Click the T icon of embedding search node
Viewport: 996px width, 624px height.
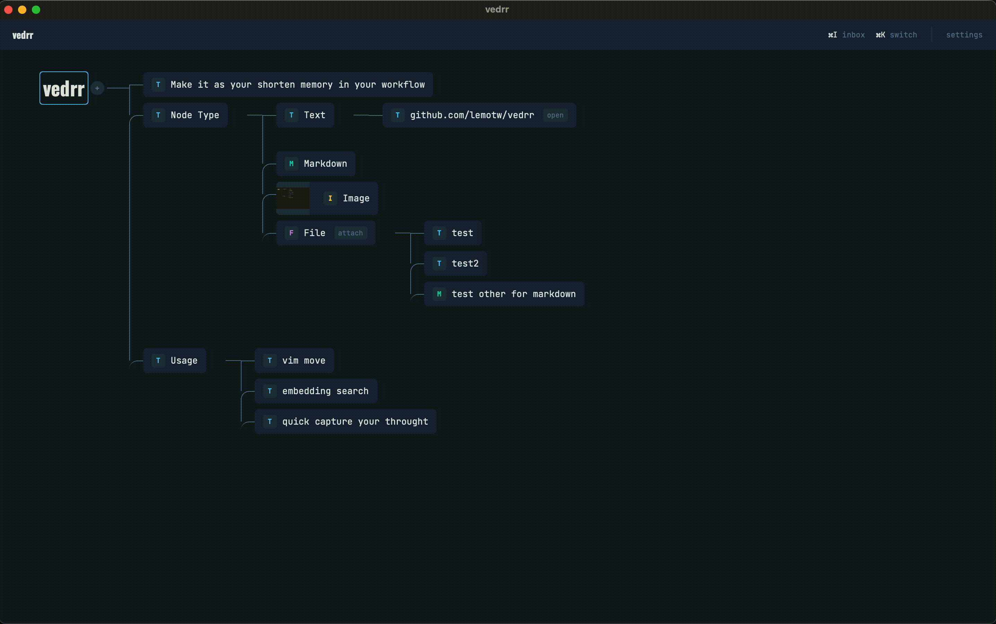coord(269,391)
